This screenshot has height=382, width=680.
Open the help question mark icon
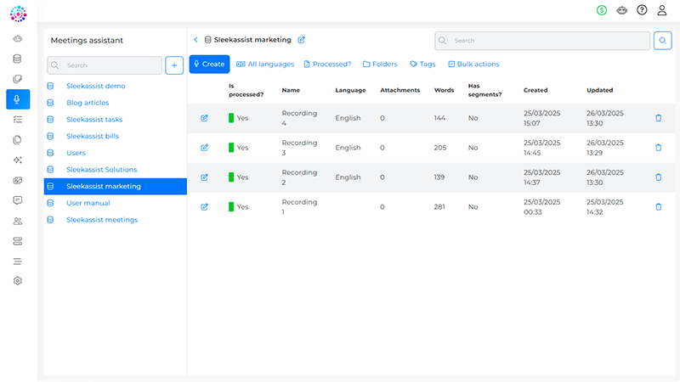(642, 10)
